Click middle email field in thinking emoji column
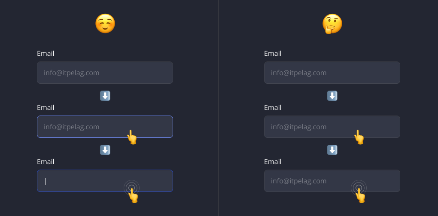Viewport: 438px width, 216px height. [x=332, y=127]
